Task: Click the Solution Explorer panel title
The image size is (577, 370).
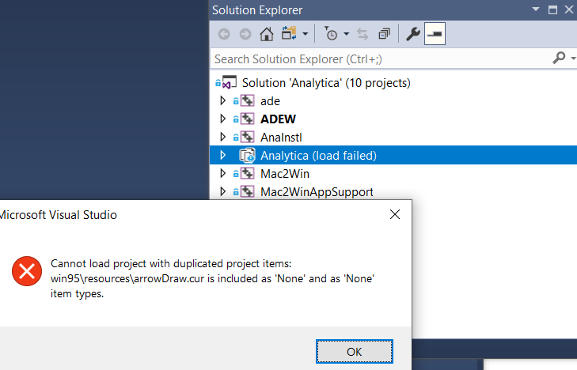Action: [257, 10]
